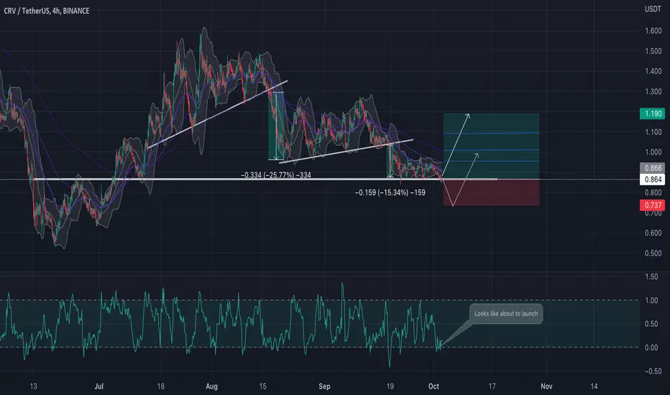Click the oscillator 0.00 axis label
670x395 pixels.
(x=651, y=348)
